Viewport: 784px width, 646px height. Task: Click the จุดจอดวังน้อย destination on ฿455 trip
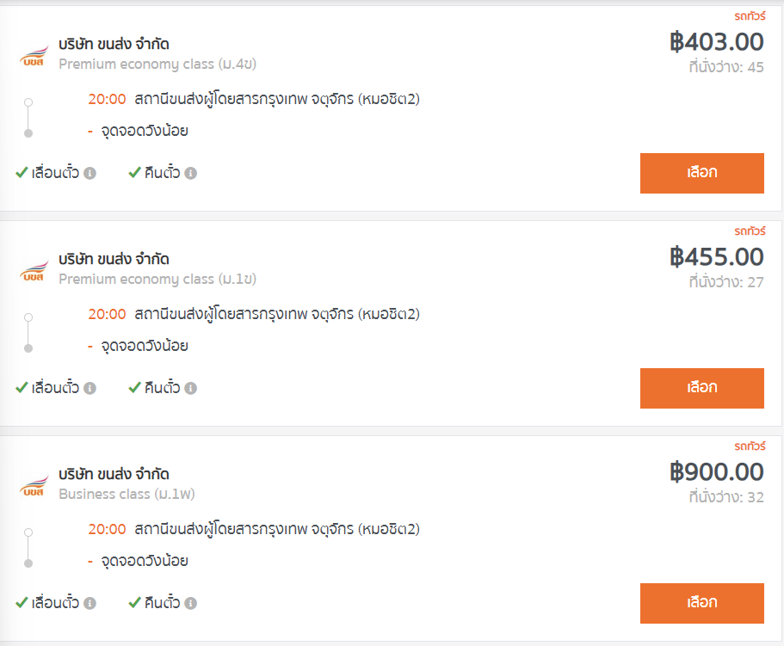[x=143, y=346]
